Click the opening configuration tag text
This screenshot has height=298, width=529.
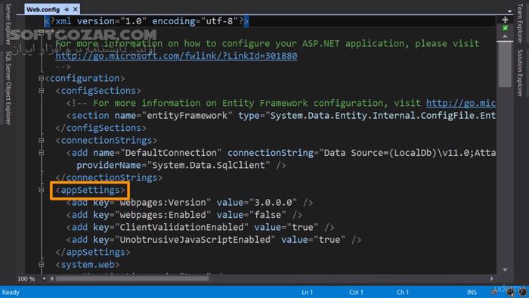85,79
